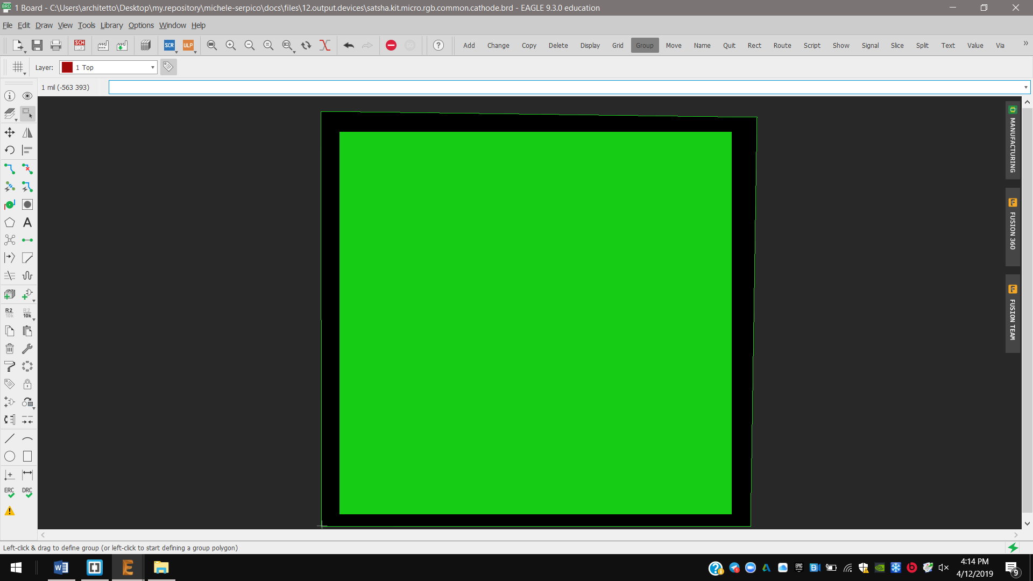Viewport: 1033px width, 581px height.
Task: Run the DRC check tool
Action: tap(27, 492)
